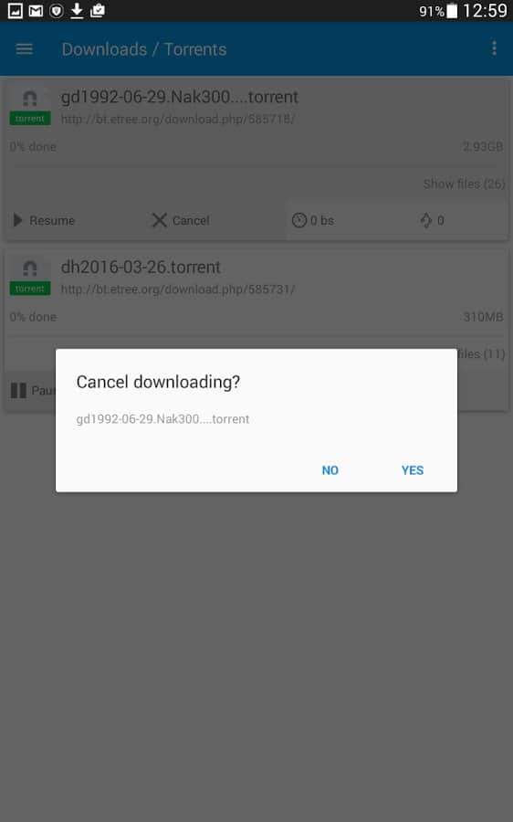Tap the download notification icon in status bar
The width and height of the screenshot is (513, 822).
[77, 10]
